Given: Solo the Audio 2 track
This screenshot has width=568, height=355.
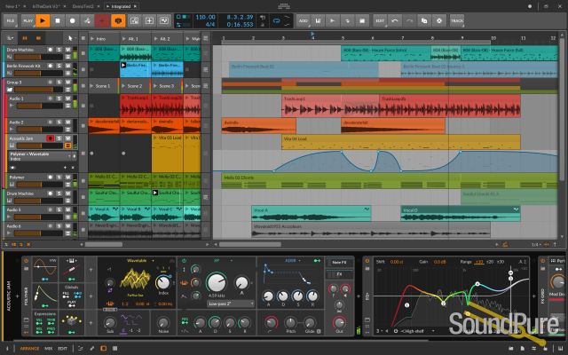Looking at the screenshot, I should pos(59,122).
